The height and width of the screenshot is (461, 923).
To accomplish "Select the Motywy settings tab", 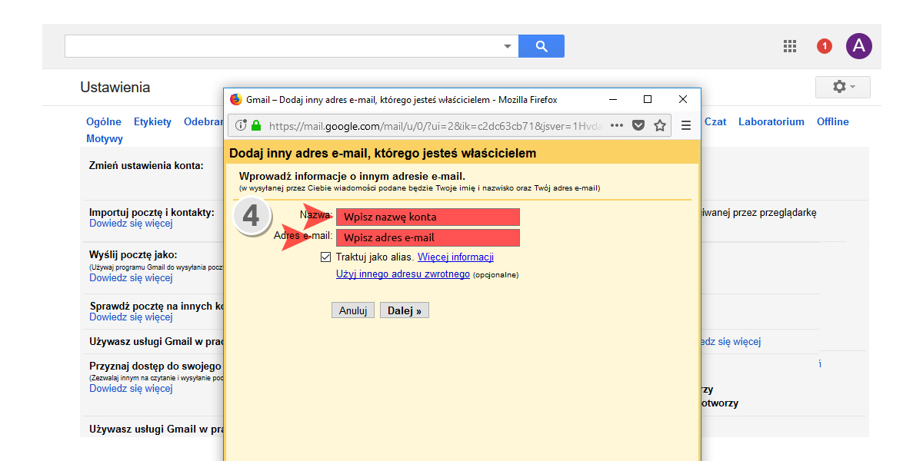I will pos(105,139).
